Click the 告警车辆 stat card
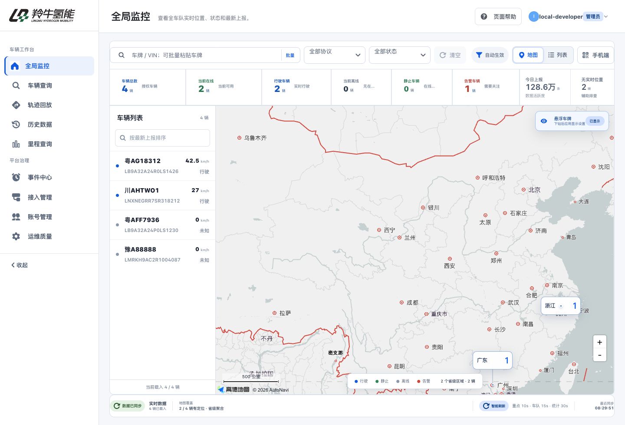Screen dimensions: 625x425 (x=486, y=87)
